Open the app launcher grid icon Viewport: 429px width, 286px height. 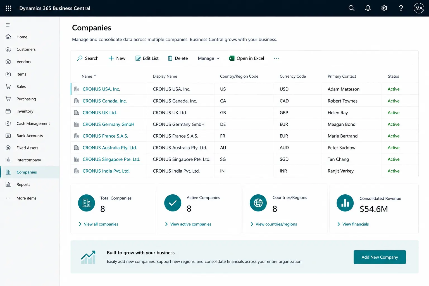[x=8, y=8]
